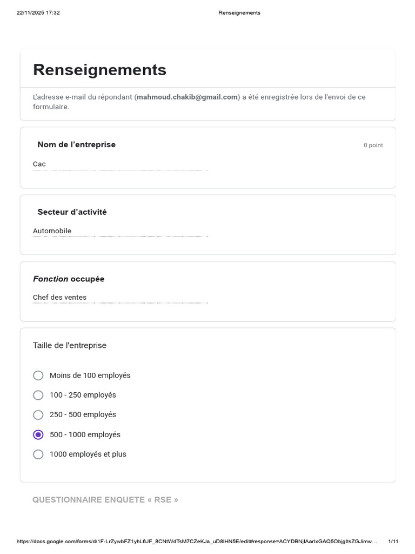This screenshot has width=415, height=554.
Task: Click the "Fonction occupée" question label
Action: click(69, 279)
